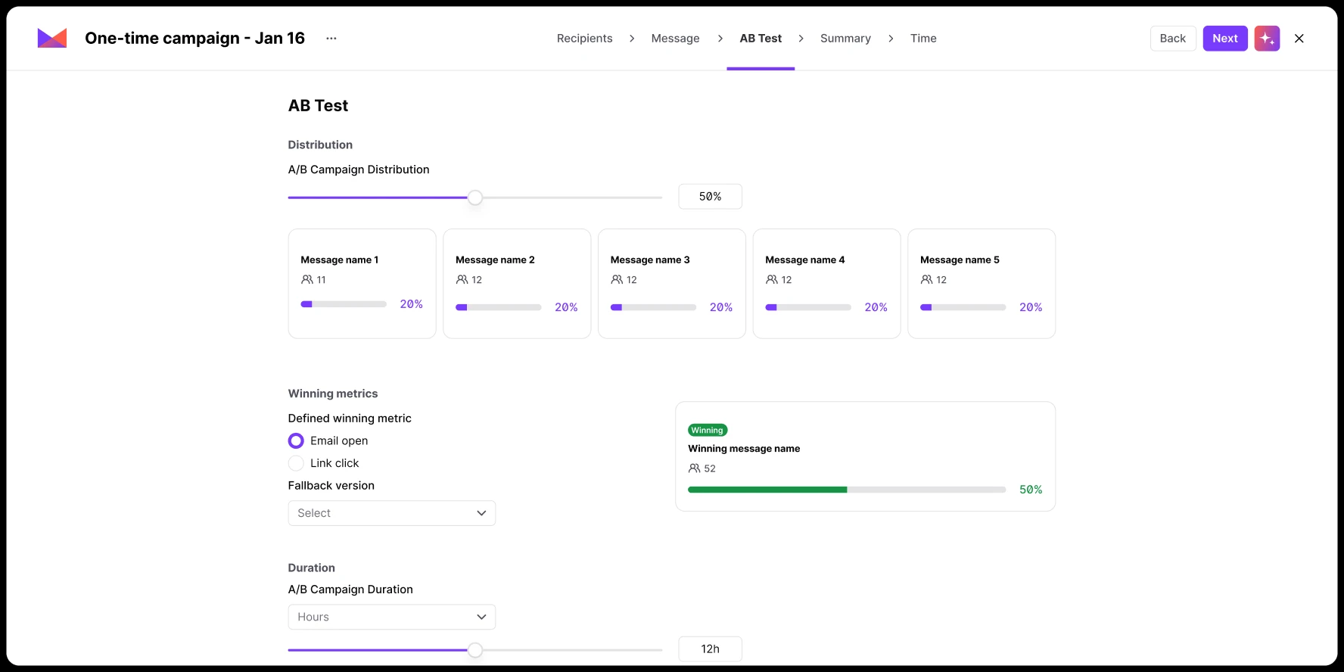Screen dimensions: 1344x672
Task: Click the 50% distribution input field
Action: click(x=710, y=197)
